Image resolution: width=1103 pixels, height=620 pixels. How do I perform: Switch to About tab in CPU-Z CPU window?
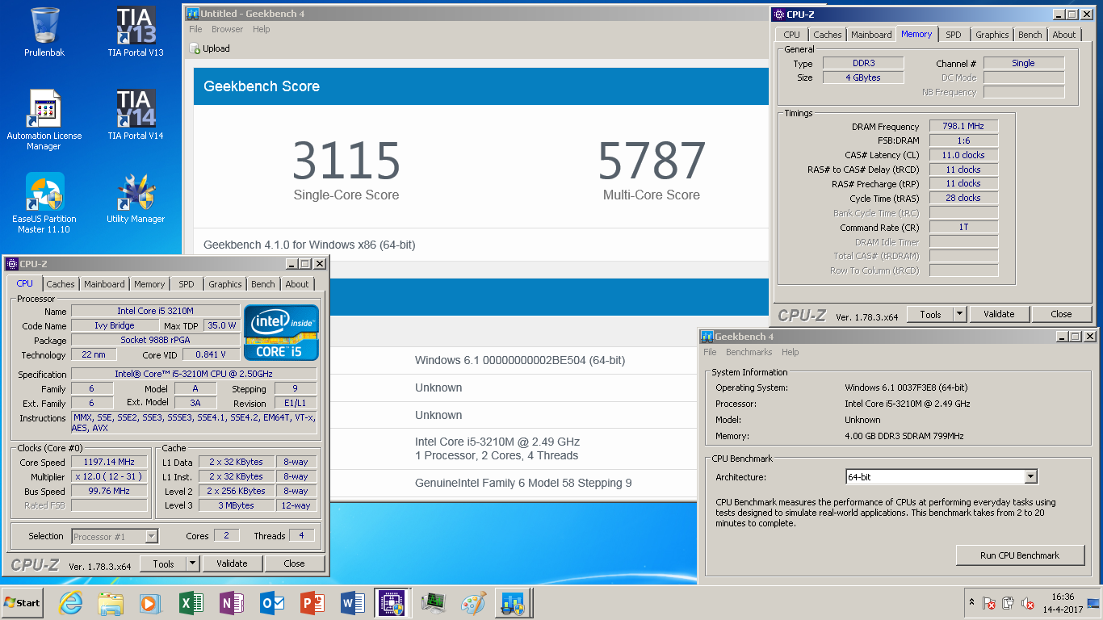click(x=296, y=284)
